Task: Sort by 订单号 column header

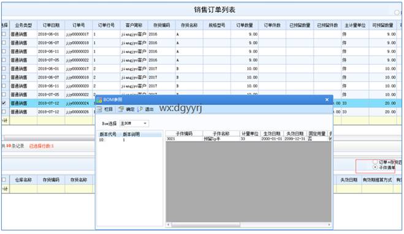Action: click(x=78, y=25)
